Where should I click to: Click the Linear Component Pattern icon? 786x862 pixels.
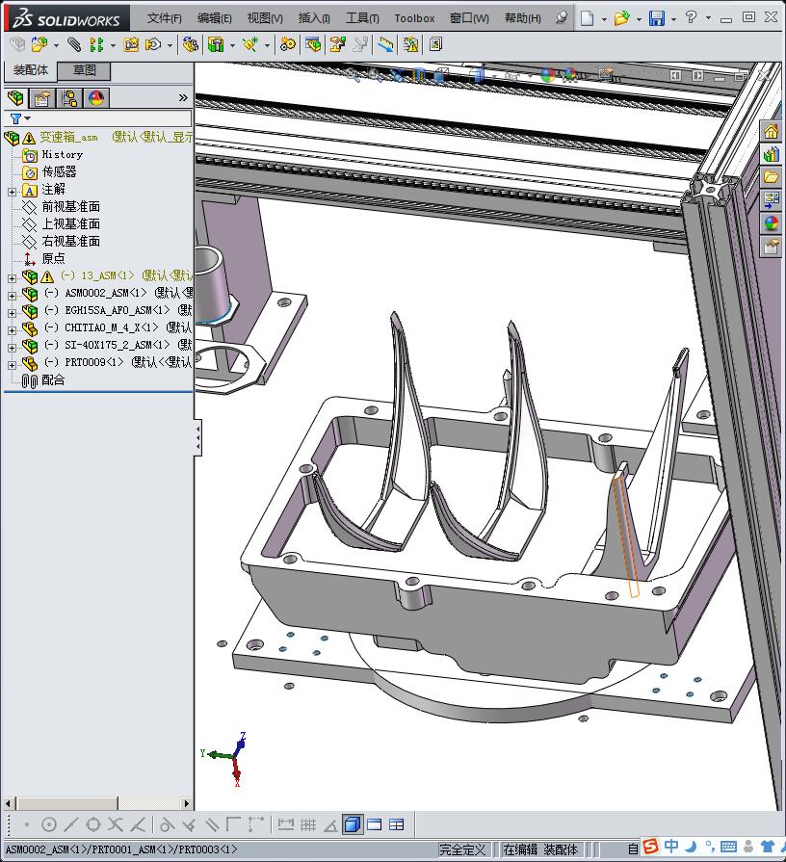96,44
